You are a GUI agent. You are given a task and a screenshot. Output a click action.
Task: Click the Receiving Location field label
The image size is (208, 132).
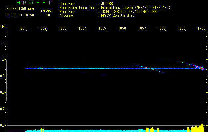point(77,8)
